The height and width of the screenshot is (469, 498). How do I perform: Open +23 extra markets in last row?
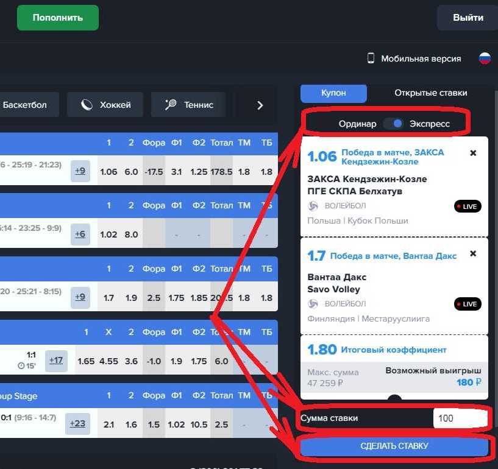point(77,424)
